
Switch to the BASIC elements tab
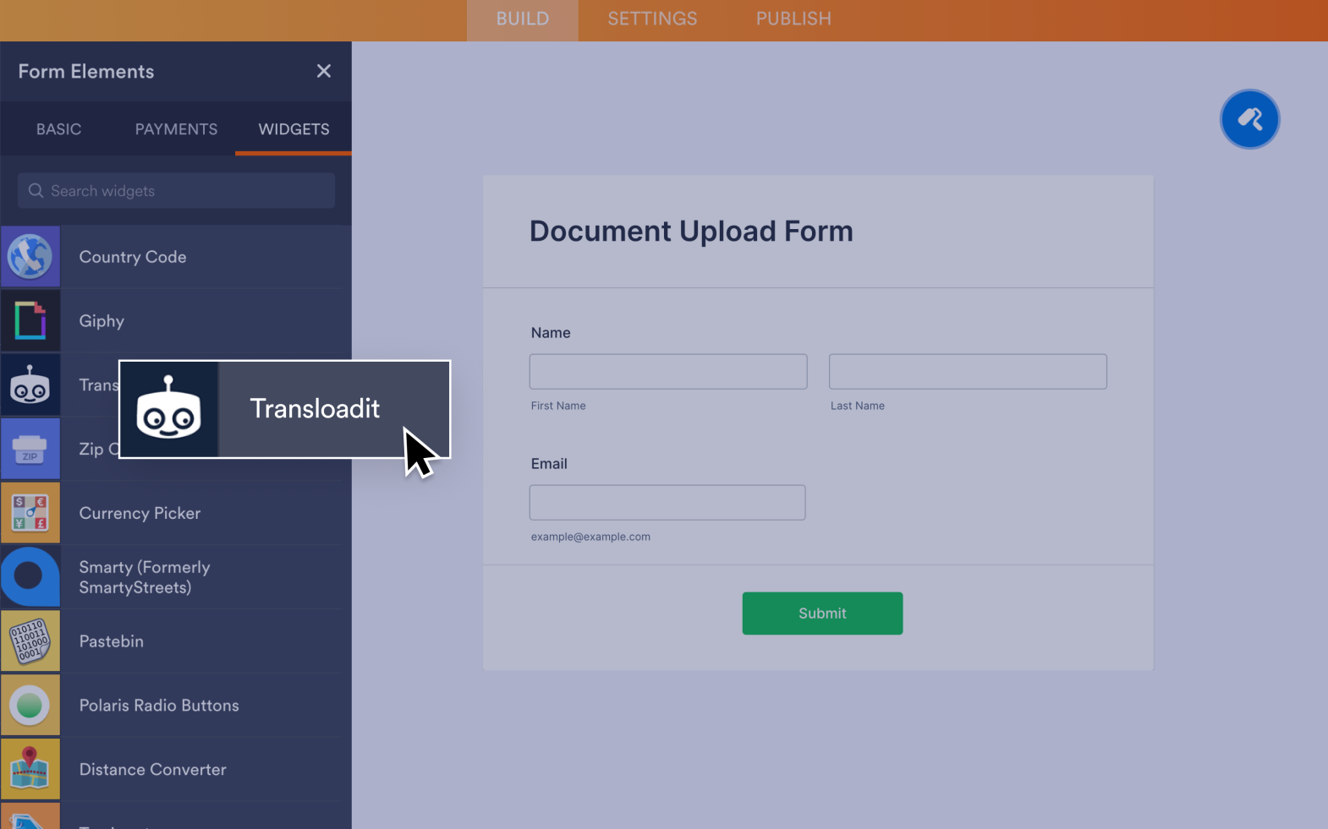pos(58,129)
